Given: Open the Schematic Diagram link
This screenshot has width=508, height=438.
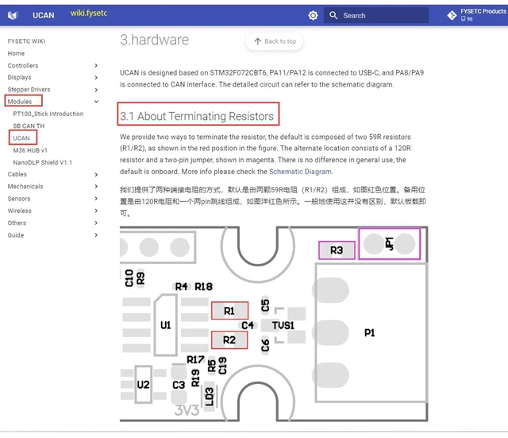Looking at the screenshot, I should coord(300,172).
